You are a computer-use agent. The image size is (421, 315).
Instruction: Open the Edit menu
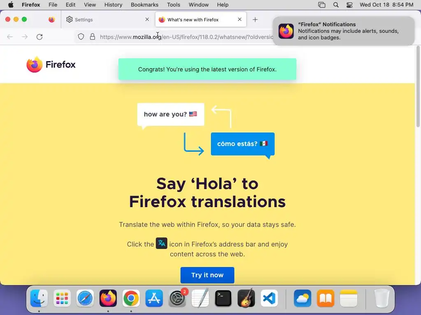[71, 5]
